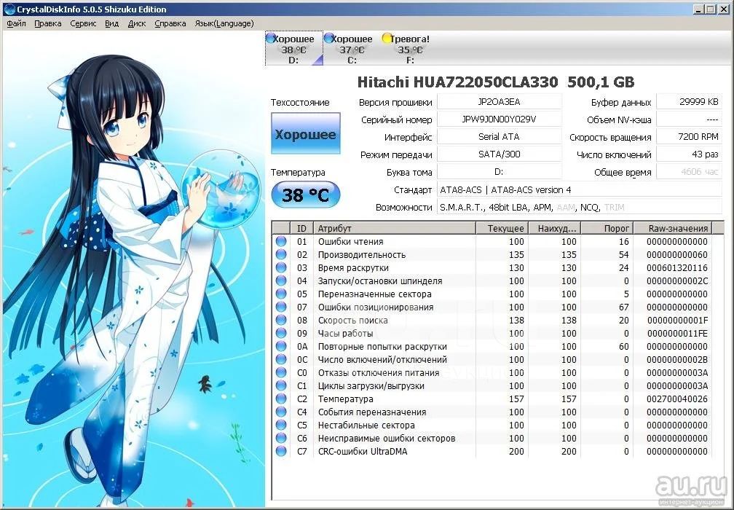
Task: Select disk C: with status Хорошее 37 °C
Action: pyautogui.click(x=352, y=49)
